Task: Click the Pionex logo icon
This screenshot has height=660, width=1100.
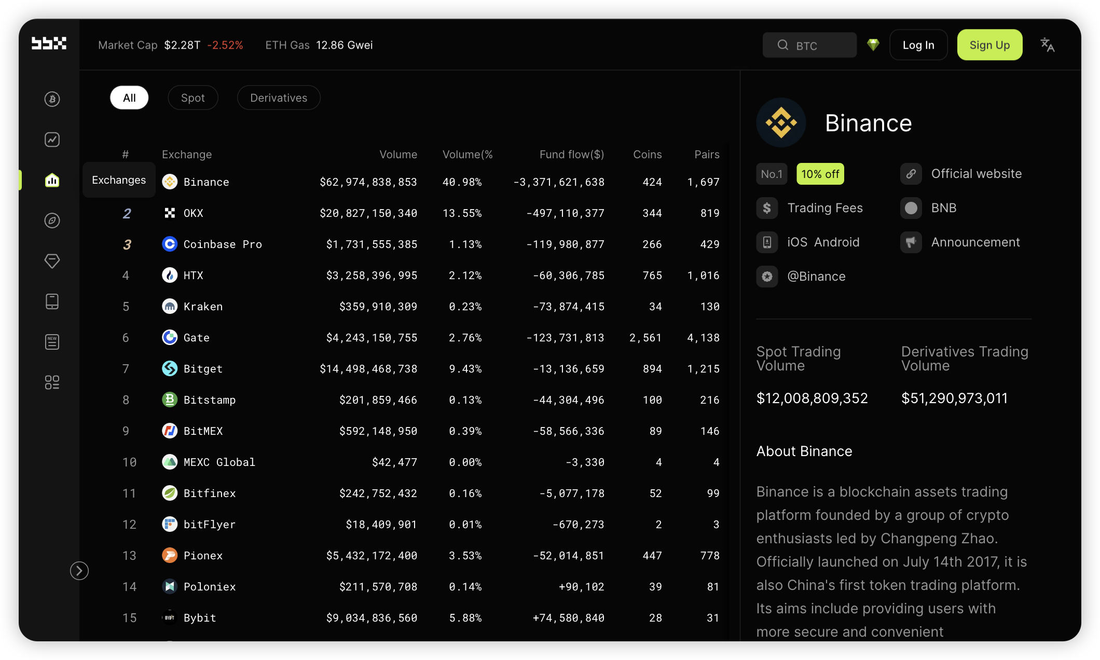Action: click(170, 556)
